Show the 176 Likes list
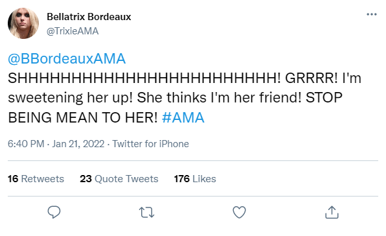This screenshot has height=236, width=386. pos(195,178)
